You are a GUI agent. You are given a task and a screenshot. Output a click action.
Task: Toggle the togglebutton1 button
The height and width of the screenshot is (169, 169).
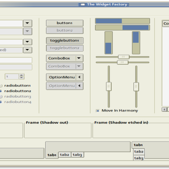point(65,41)
